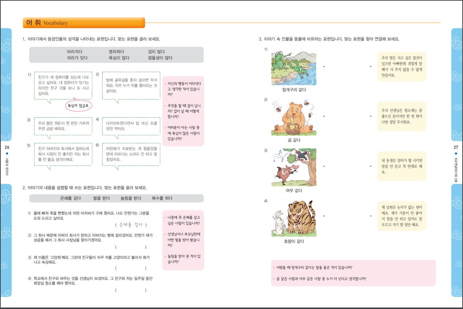
Task: Select 참을성이 많다 in the word box
Action: (x=160, y=58)
